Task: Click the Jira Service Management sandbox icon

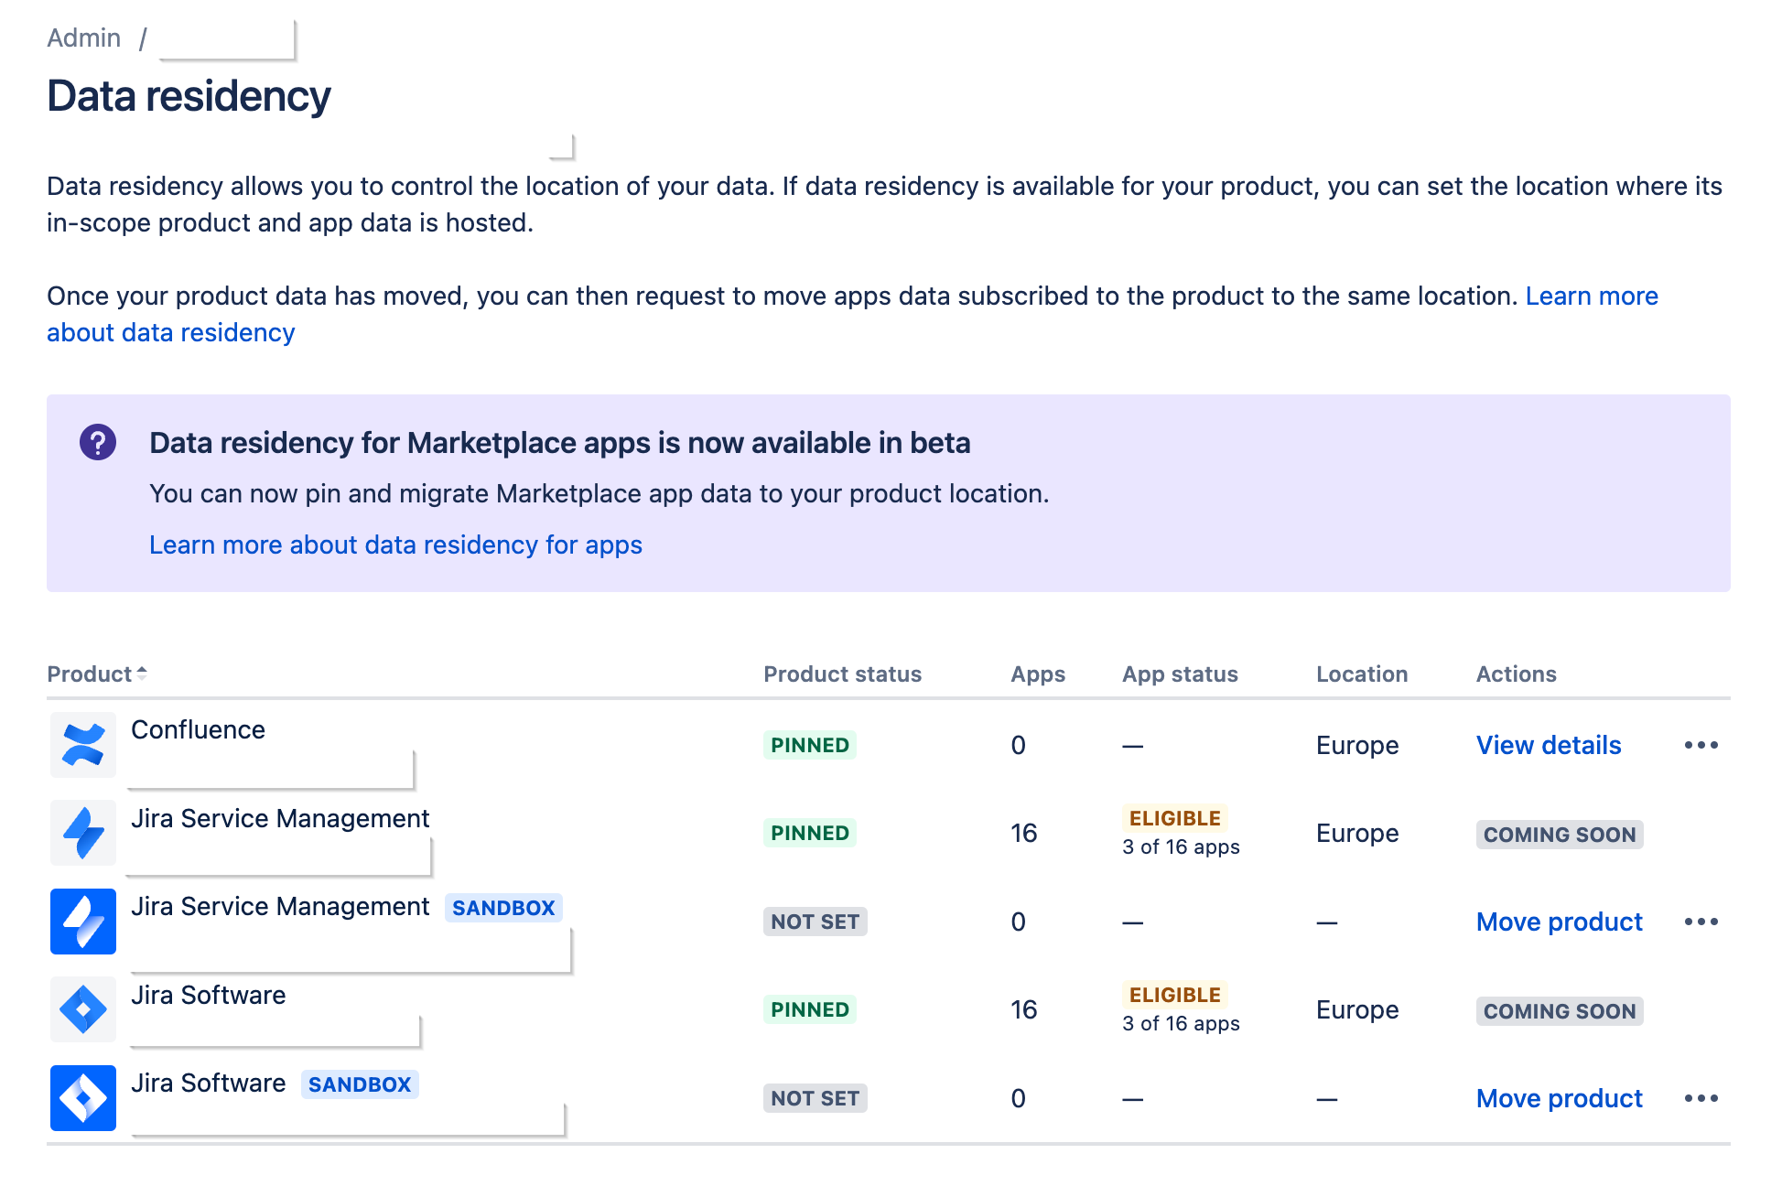Action: click(82, 921)
